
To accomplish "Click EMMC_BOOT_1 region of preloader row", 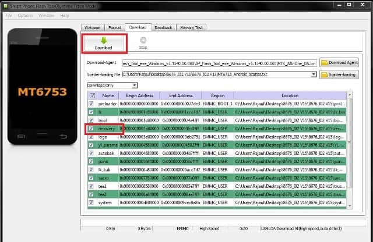I will pyautogui.click(x=217, y=104).
